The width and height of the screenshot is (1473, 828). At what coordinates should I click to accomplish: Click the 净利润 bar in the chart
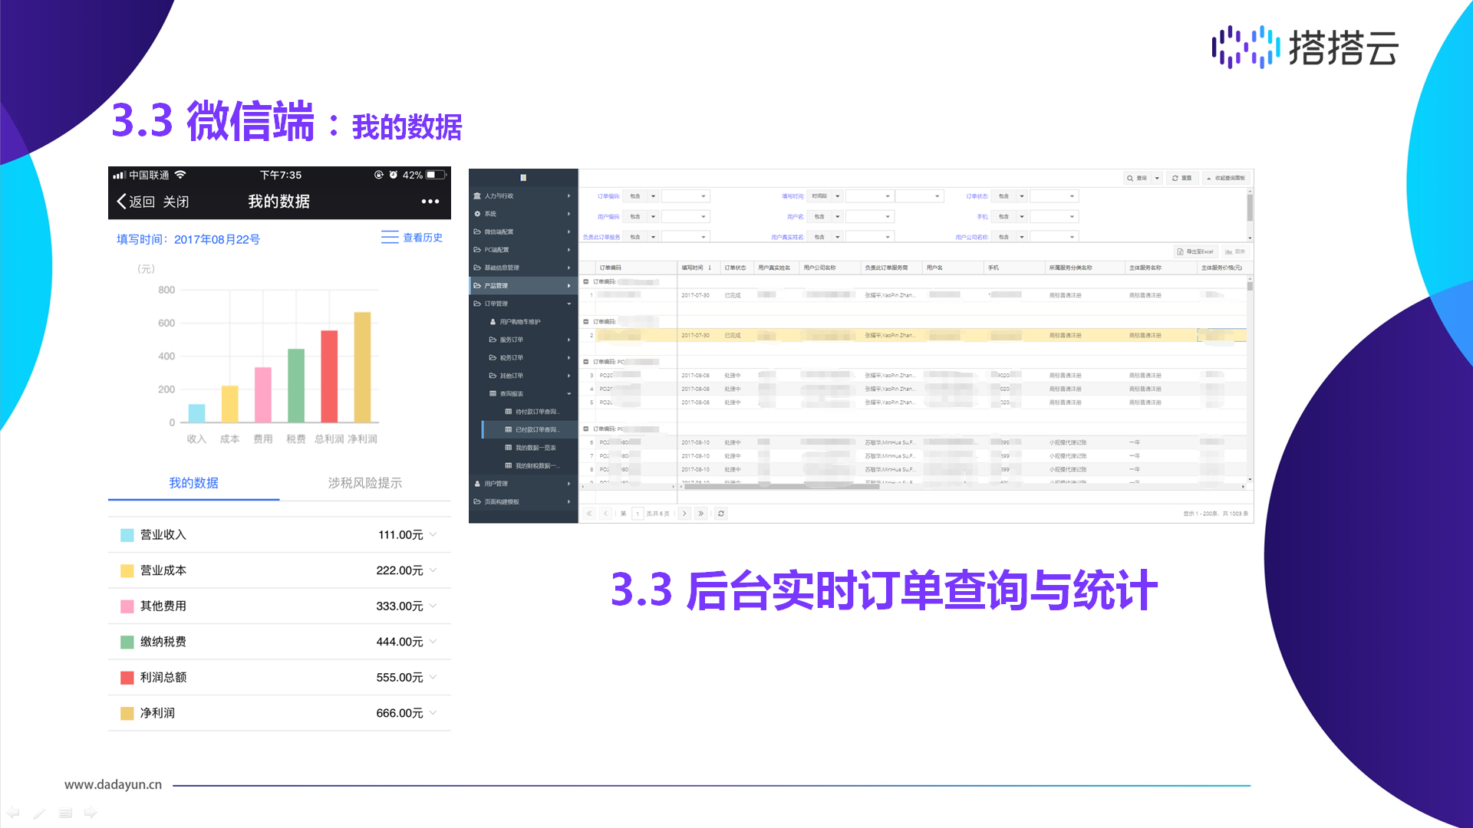click(362, 367)
